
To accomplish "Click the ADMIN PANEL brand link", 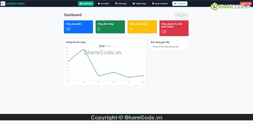I will click(15, 3).
